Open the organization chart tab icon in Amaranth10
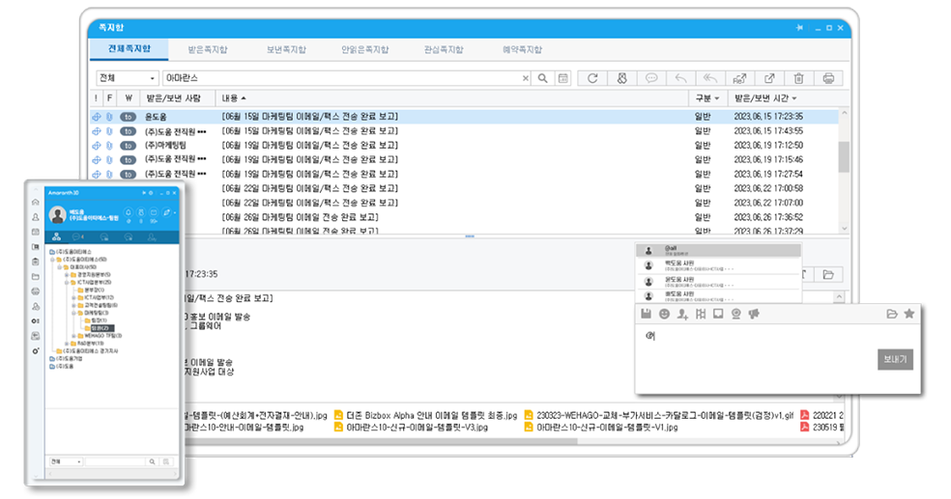The height and width of the screenshot is (499, 951). 56,236
